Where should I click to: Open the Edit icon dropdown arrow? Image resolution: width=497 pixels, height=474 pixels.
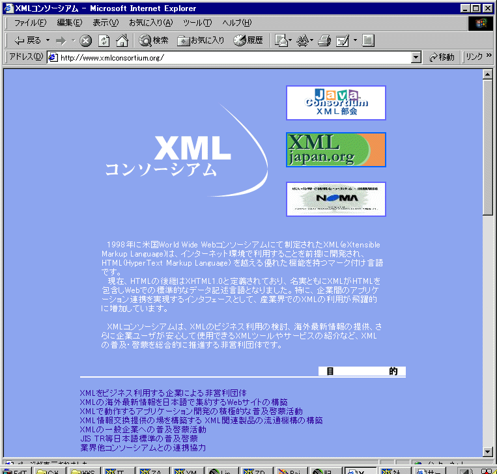[x=355, y=40]
